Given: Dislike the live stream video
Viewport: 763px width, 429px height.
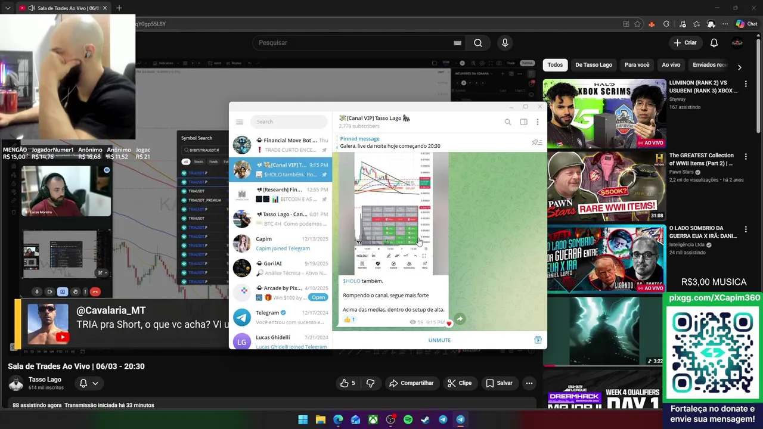Looking at the screenshot, I should pos(370,383).
